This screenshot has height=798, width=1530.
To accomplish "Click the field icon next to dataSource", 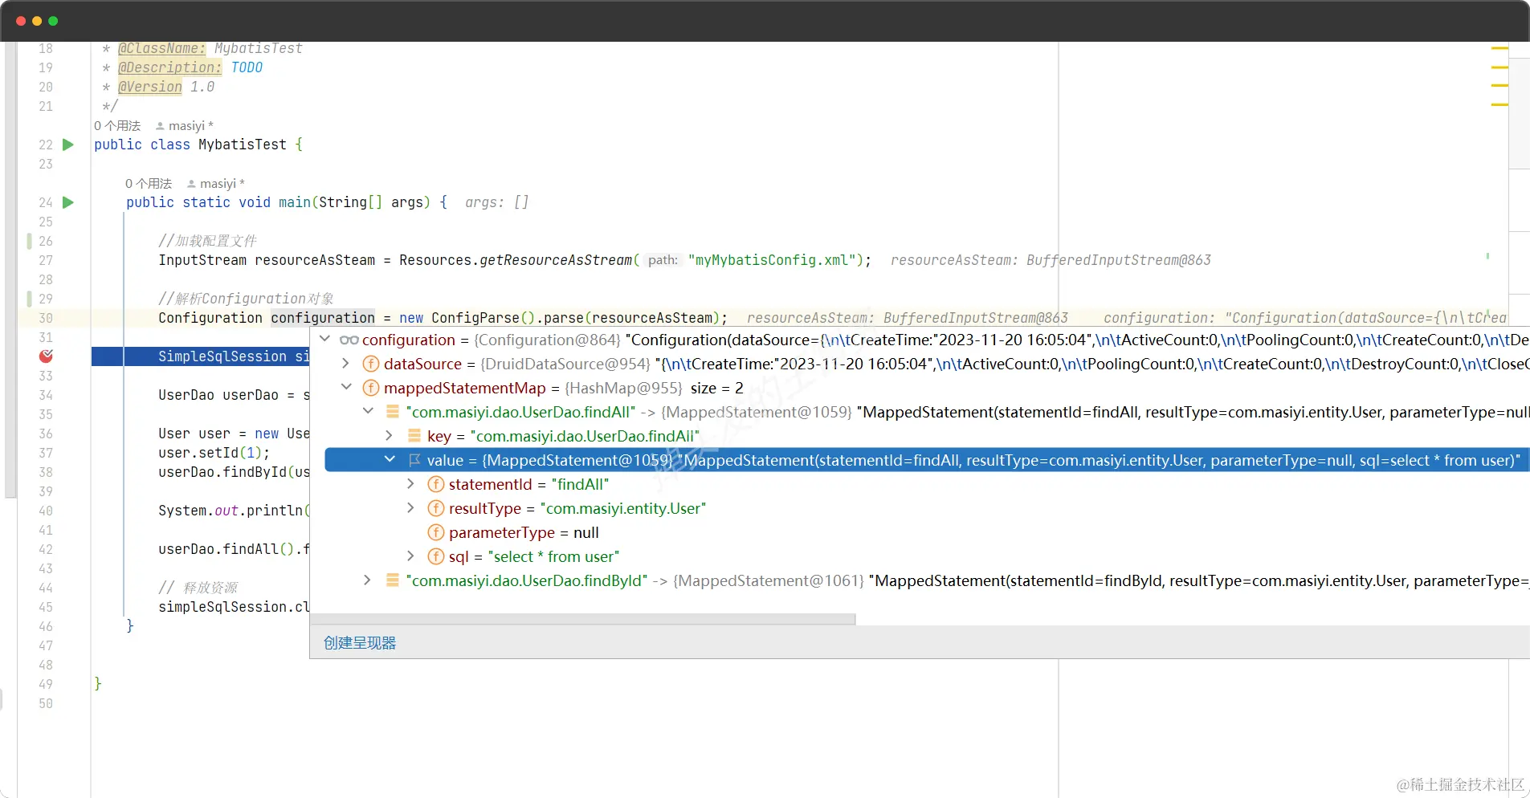I will tap(371, 364).
